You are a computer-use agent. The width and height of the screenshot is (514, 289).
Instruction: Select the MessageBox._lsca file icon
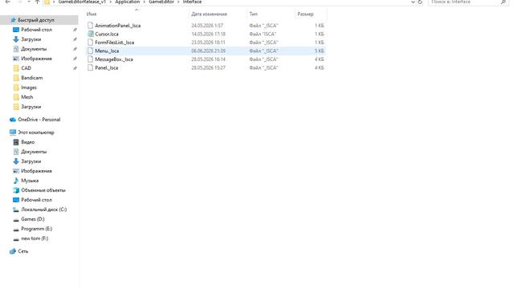90,59
